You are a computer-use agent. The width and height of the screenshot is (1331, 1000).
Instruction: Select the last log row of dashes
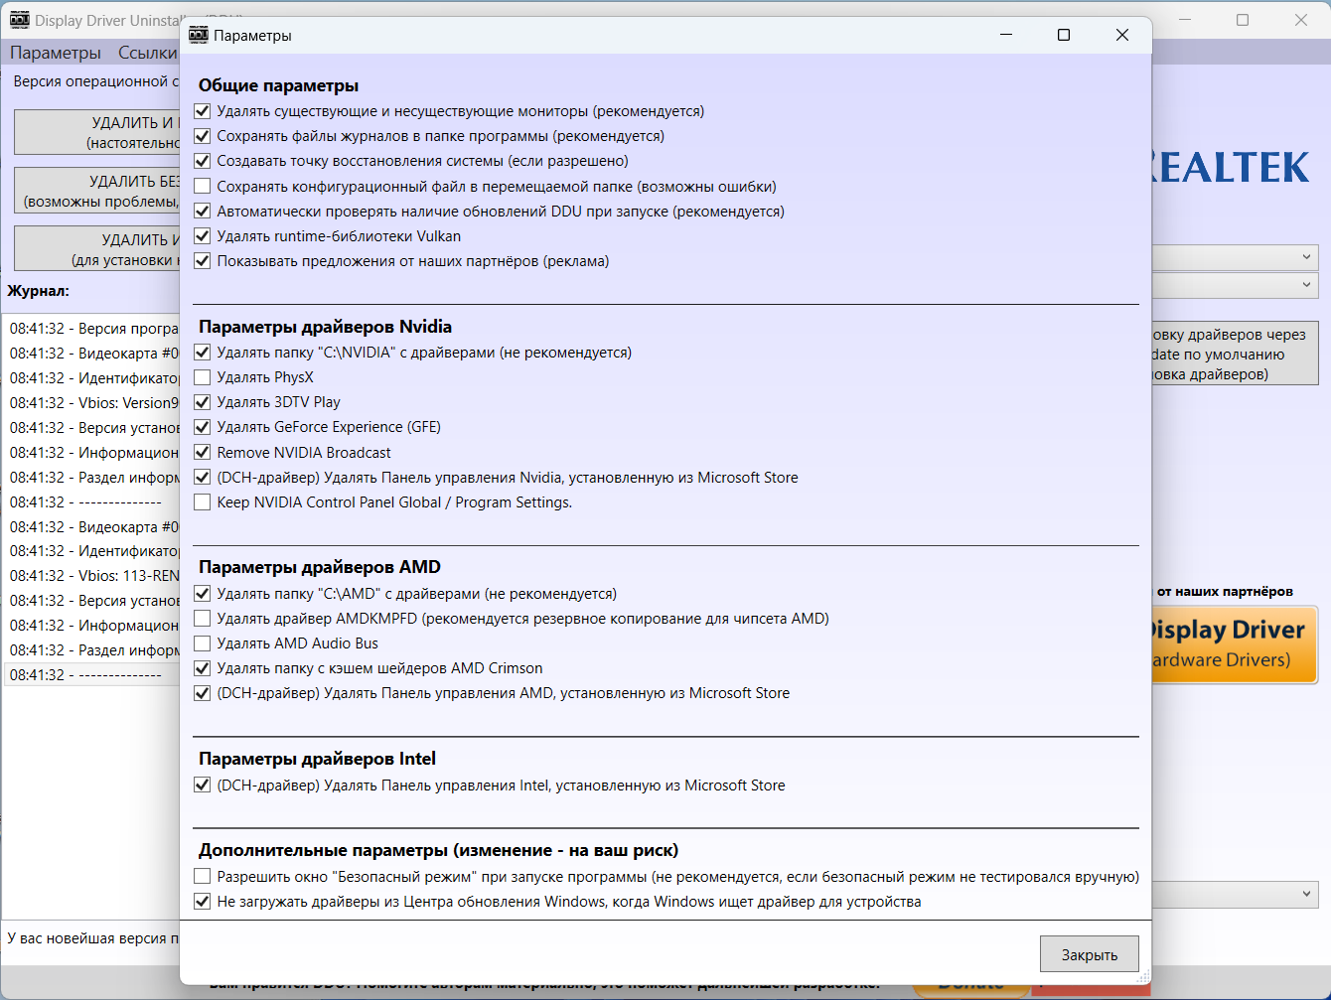[x=91, y=675]
